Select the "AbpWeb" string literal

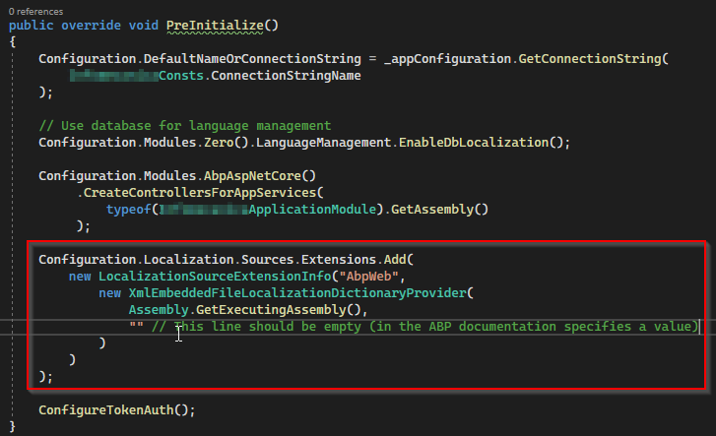pos(369,277)
